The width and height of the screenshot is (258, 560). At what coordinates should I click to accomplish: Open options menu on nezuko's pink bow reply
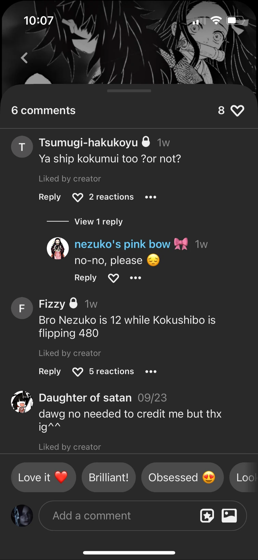pos(135,278)
